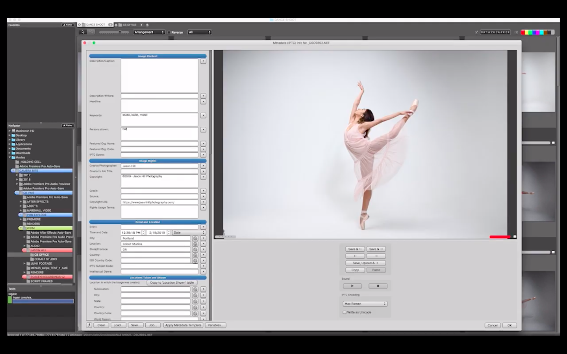Click the Apply Metadata Template button
Image resolution: width=567 pixels, height=354 pixels.
pyautogui.click(x=183, y=325)
